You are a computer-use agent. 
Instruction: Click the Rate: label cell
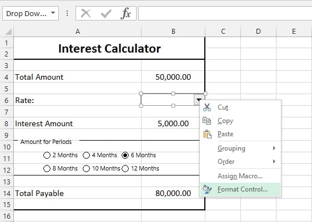click(x=77, y=100)
